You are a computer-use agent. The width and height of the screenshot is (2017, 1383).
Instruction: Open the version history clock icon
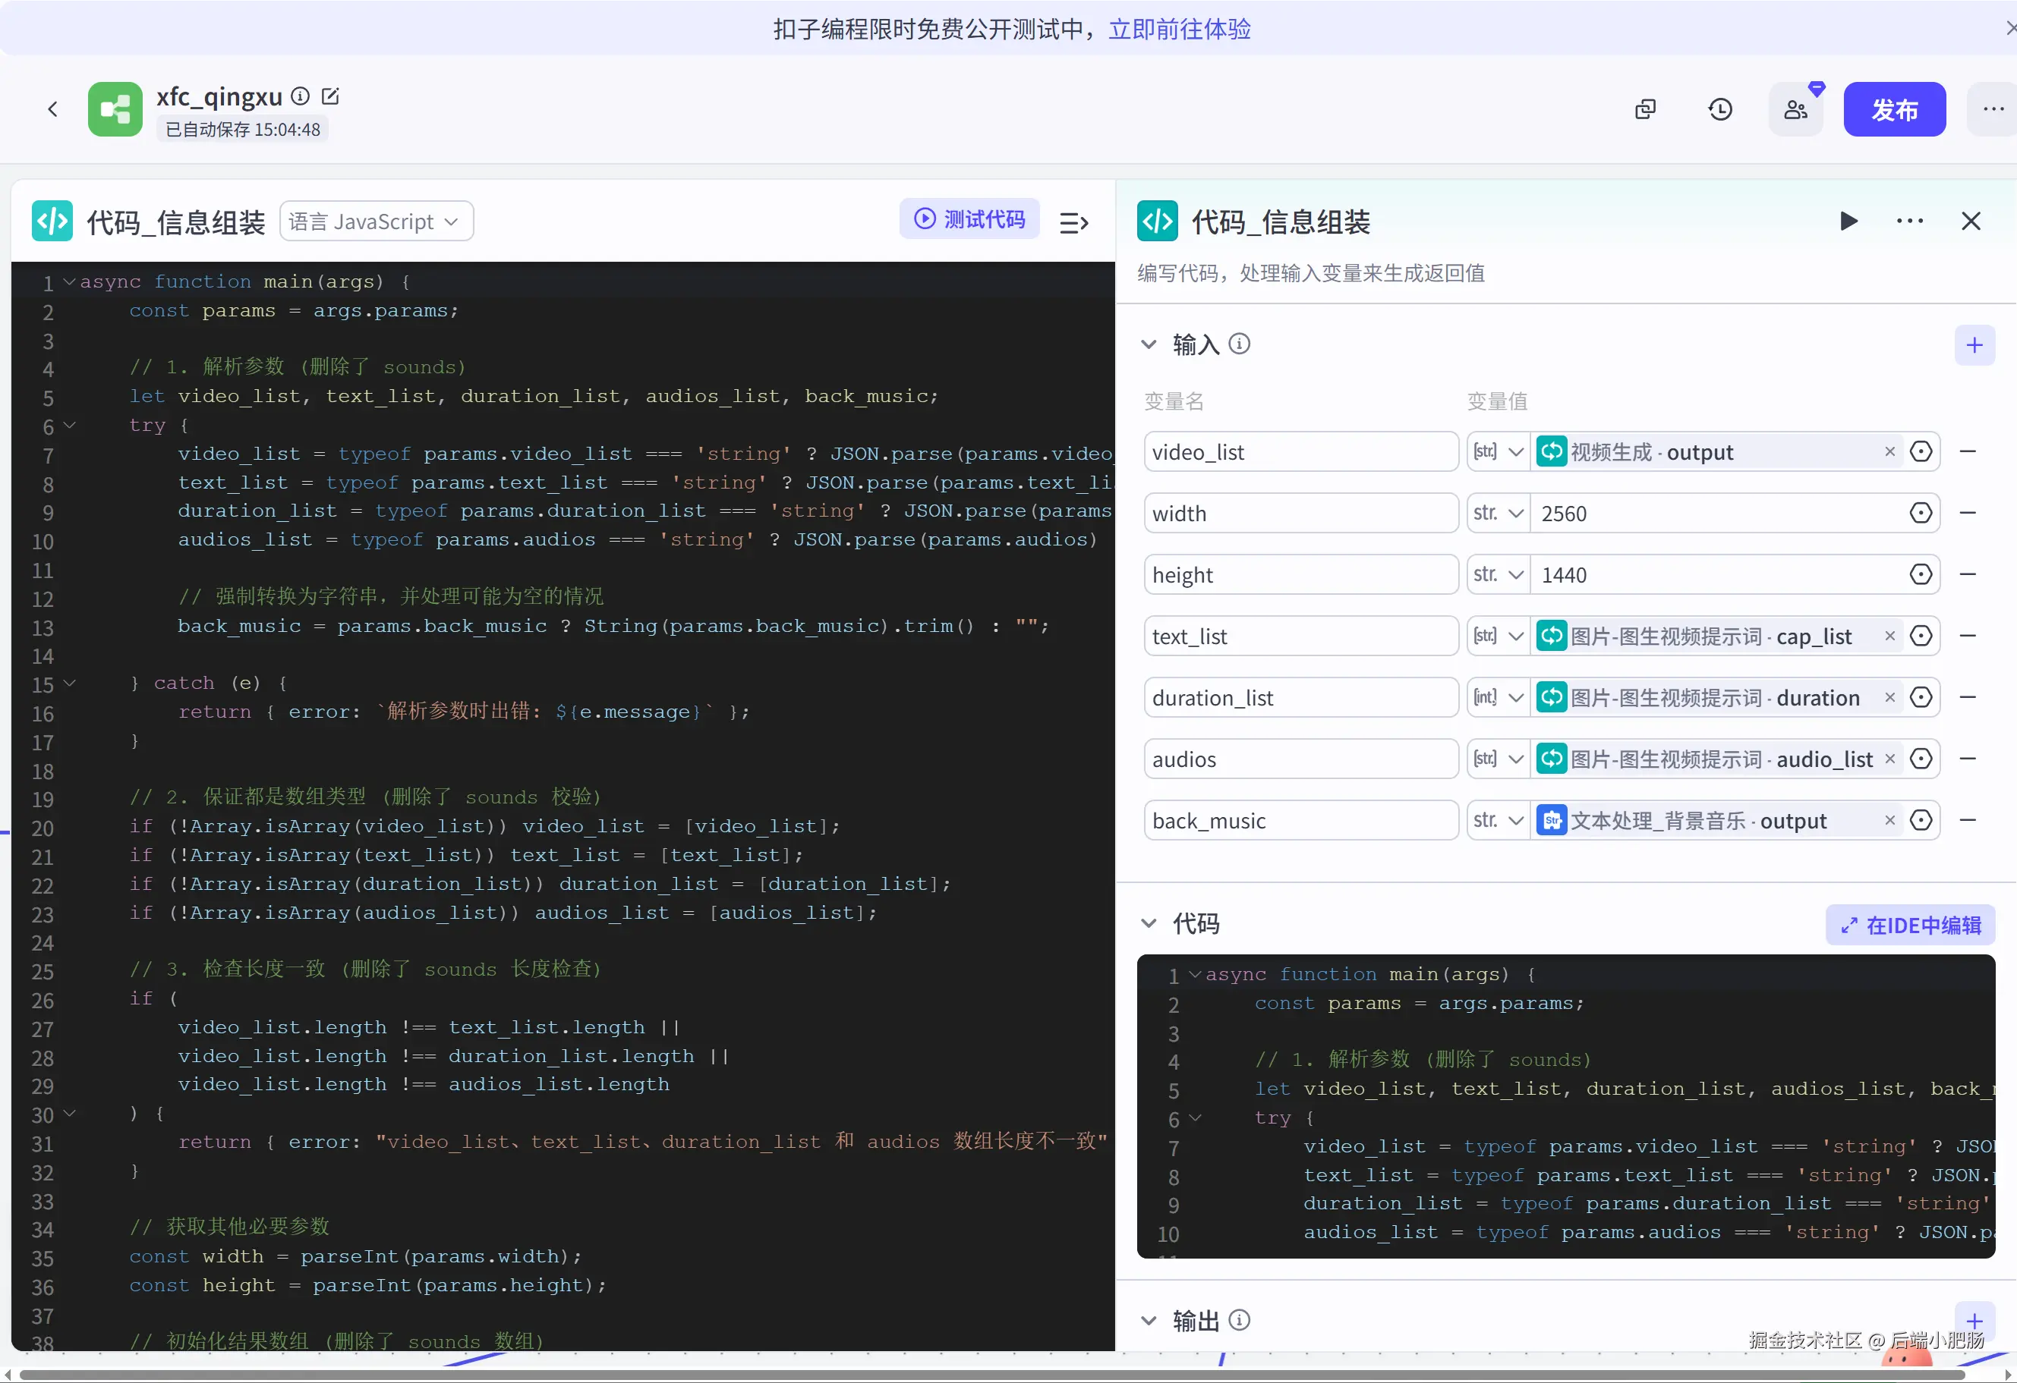(1719, 109)
